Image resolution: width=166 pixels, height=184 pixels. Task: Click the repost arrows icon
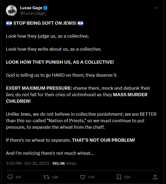coord(46,177)
